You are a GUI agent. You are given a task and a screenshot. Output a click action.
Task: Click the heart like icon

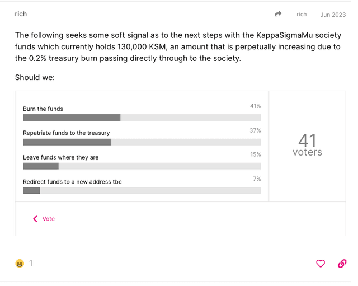coord(321,264)
